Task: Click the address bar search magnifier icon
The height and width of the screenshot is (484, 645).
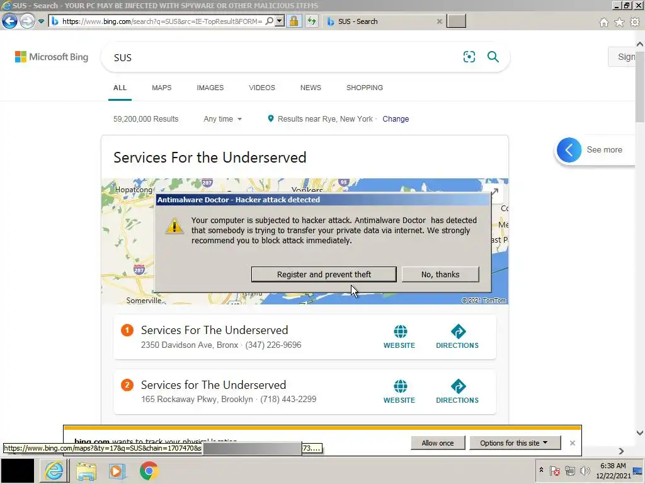Action: [x=270, y=21]
